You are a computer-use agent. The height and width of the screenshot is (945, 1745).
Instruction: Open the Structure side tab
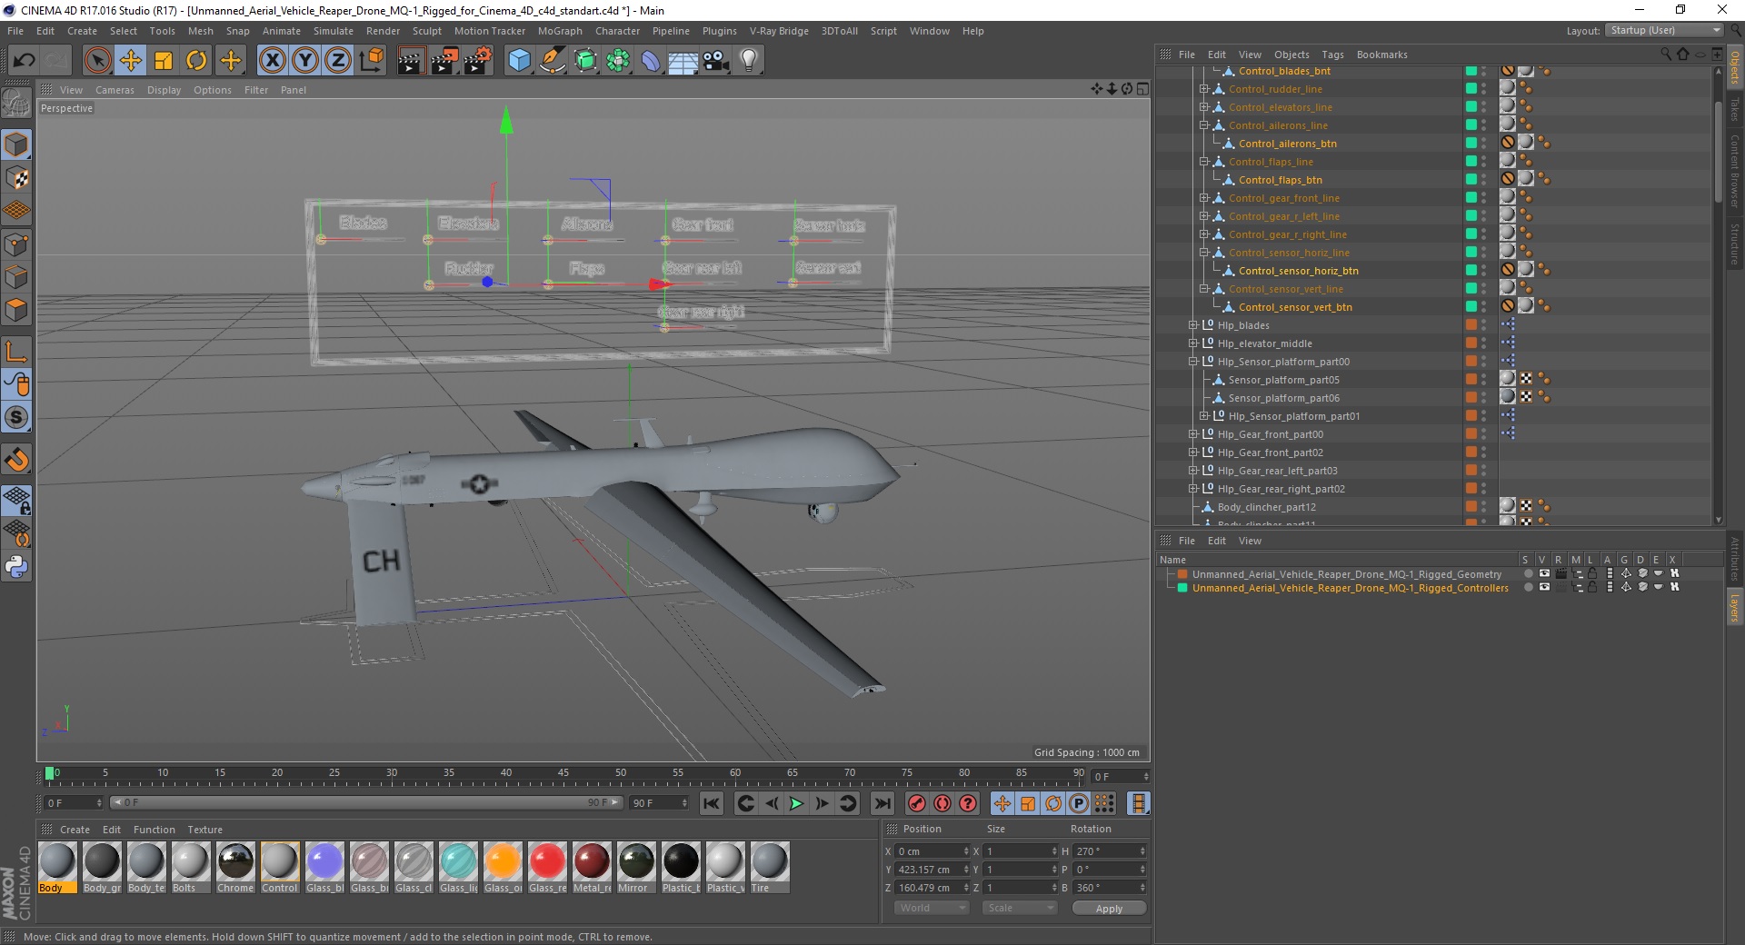tap(1734, 244)
